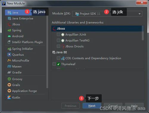Click 'Quarkus' label in list
The image size is (149, 113).
18,55
